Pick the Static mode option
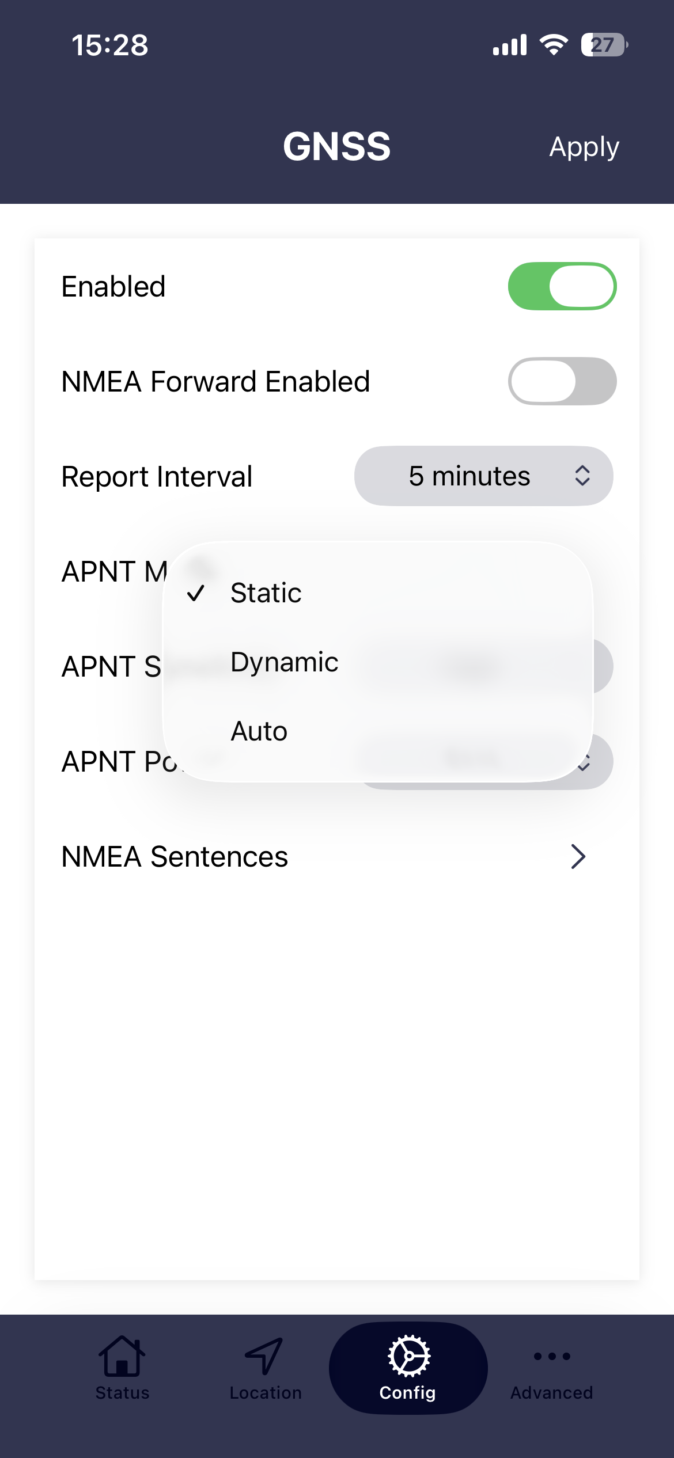 tap(266, 593)
